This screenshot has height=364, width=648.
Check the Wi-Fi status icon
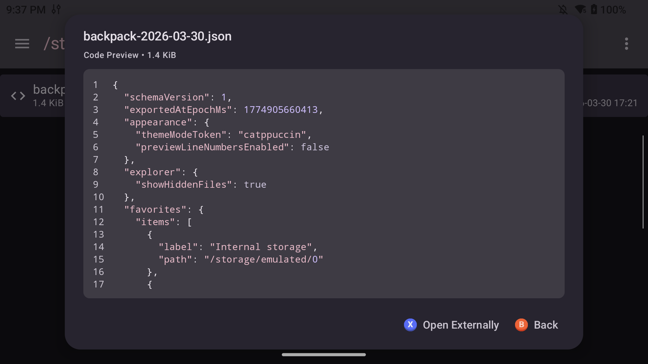(x=580, y=9)
